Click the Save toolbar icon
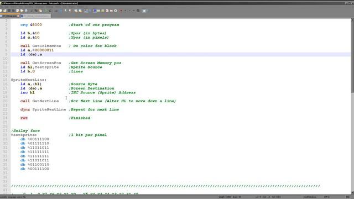Viewport: 354px width, 199px height. click(9, 11)
